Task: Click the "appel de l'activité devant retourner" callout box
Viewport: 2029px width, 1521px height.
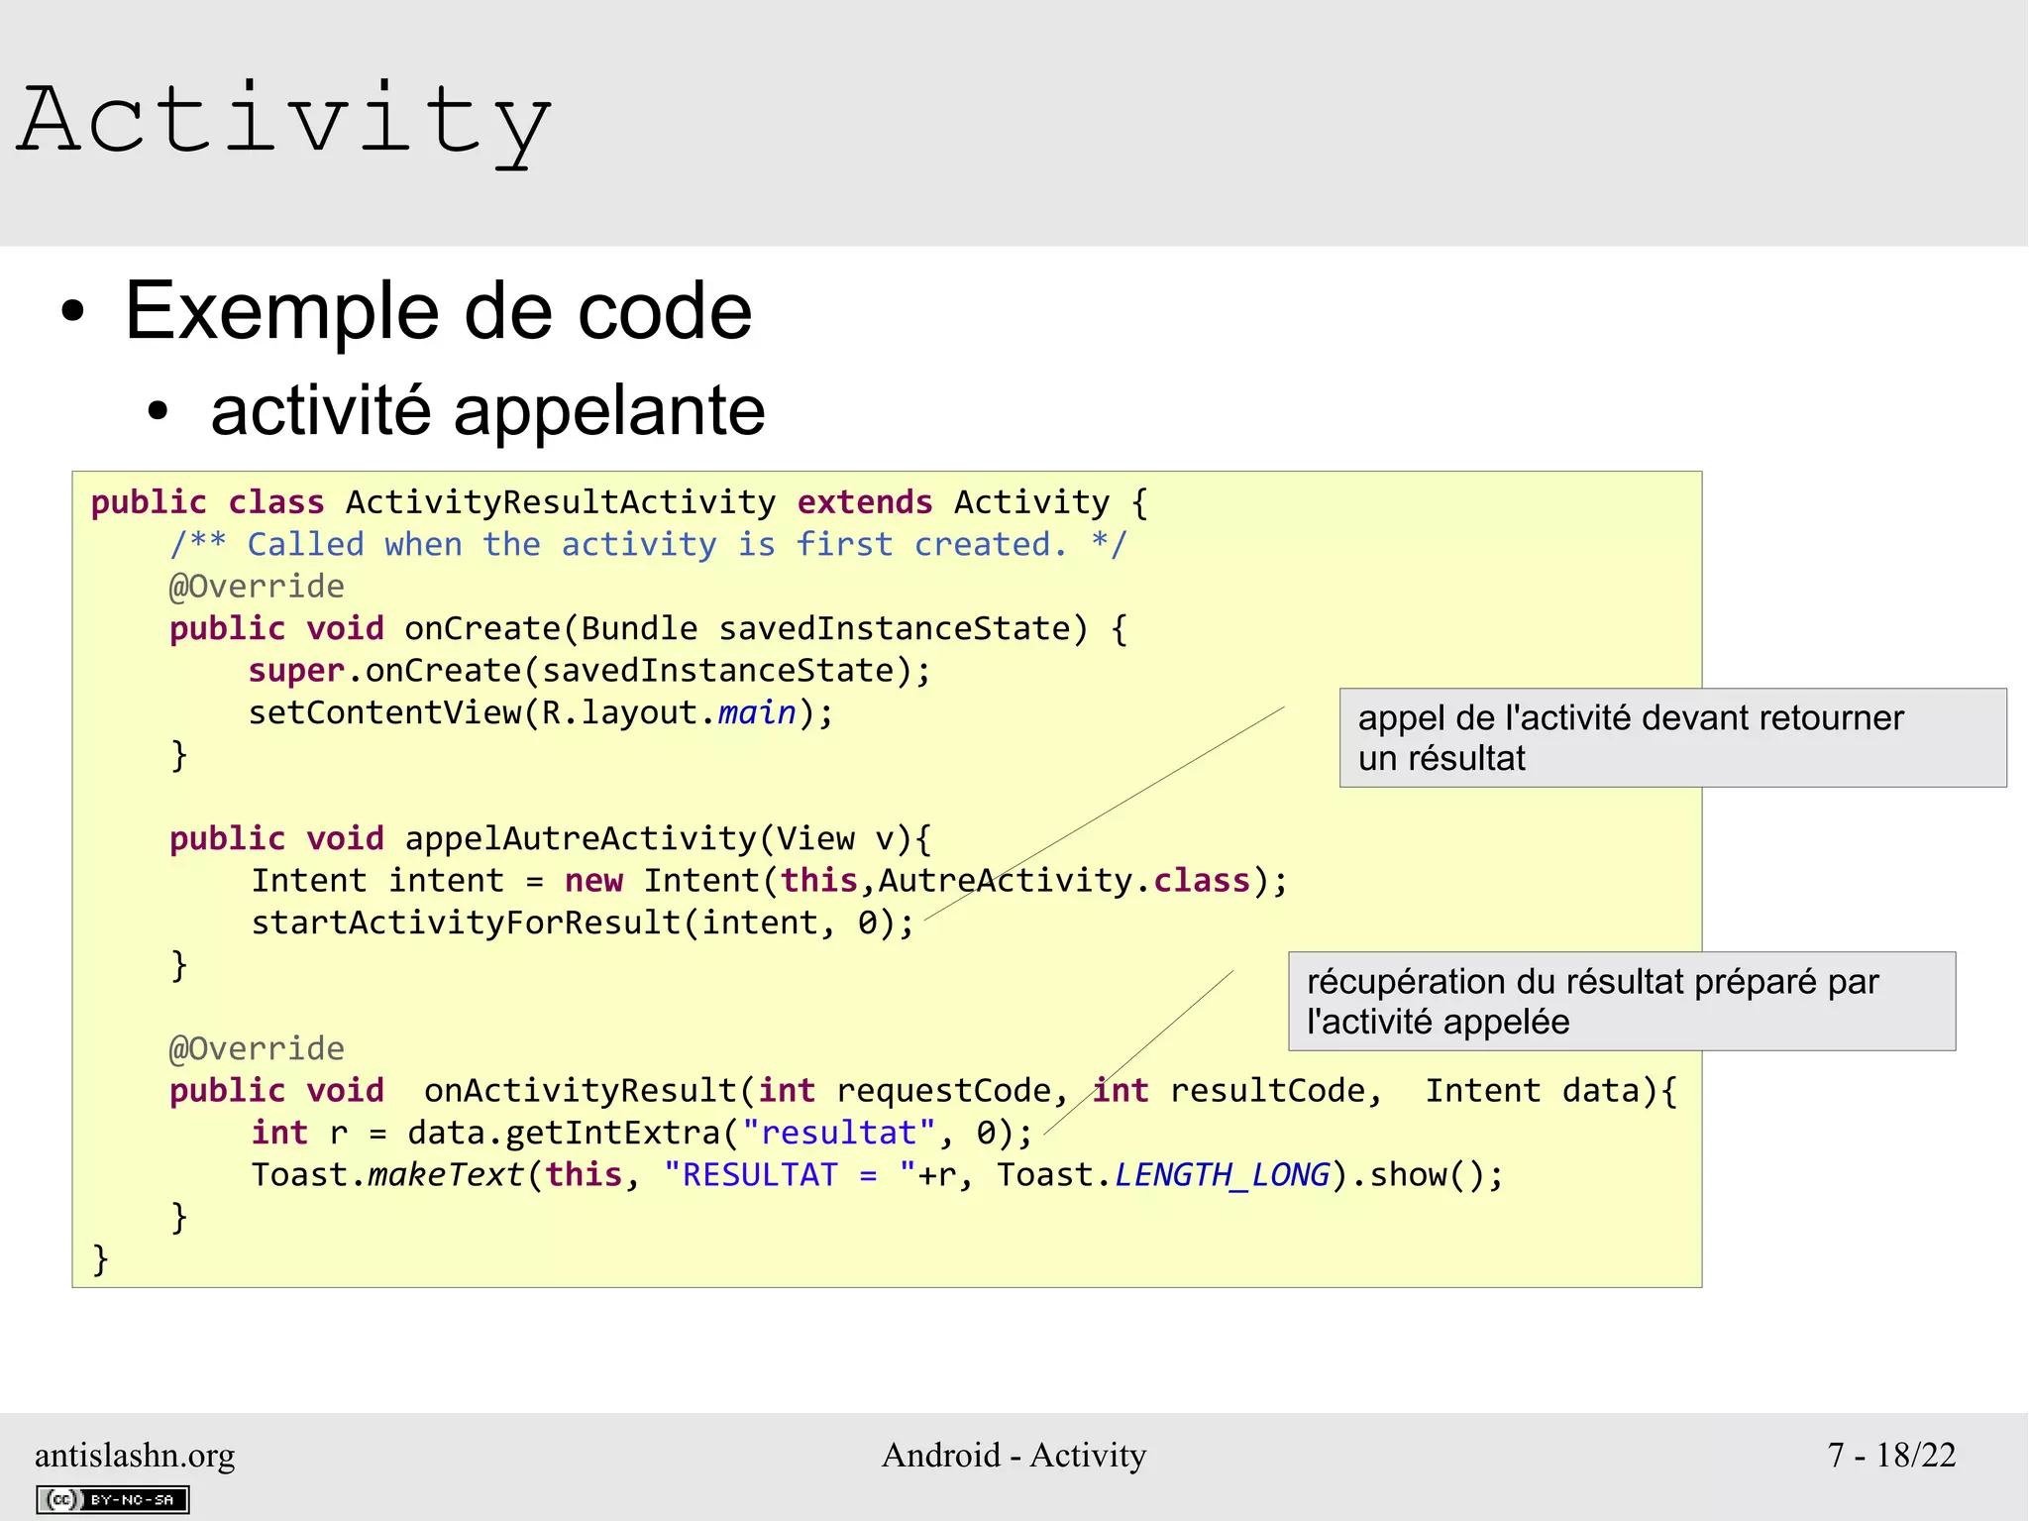Action: pos(1671,737)
